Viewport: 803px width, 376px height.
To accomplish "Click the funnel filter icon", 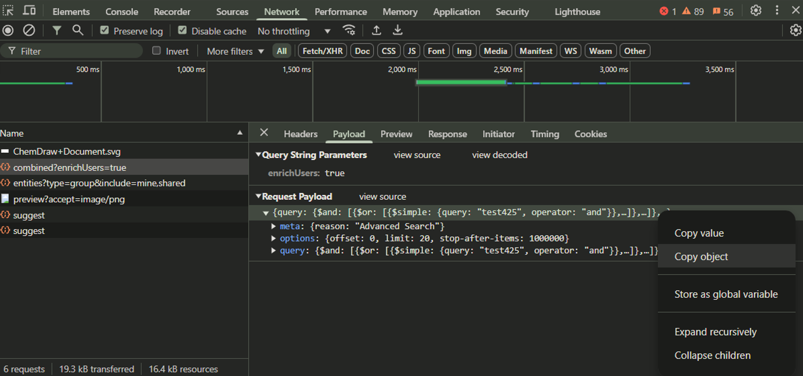I will [x=57, y=31].
